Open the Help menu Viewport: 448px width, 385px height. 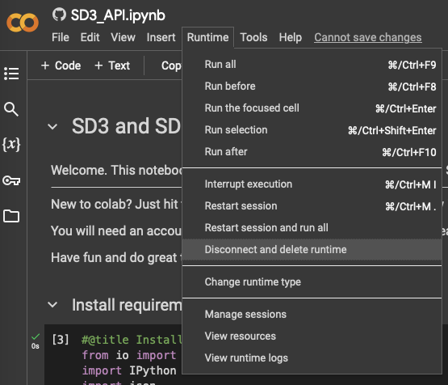coord(291,37)
